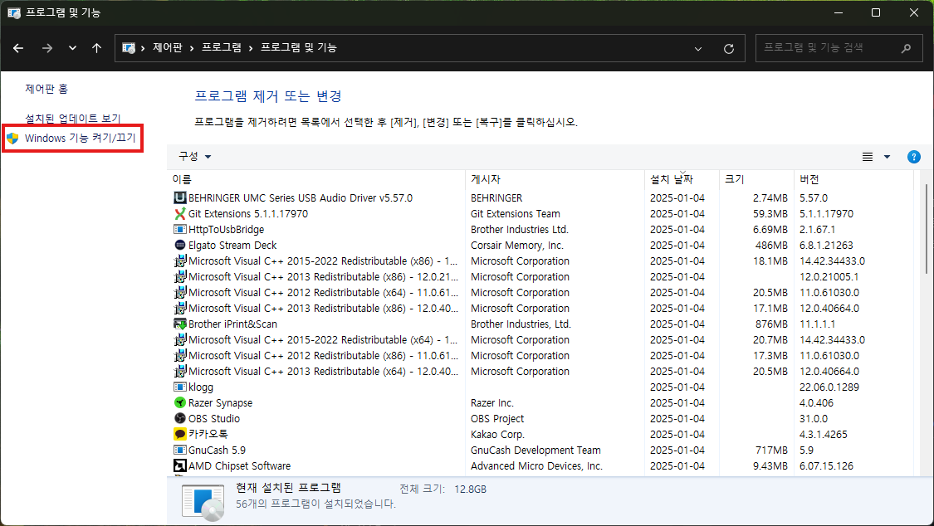This screenshot has height=526, width=934.
Task: Go up one level with up arrow
Action: 96,48
